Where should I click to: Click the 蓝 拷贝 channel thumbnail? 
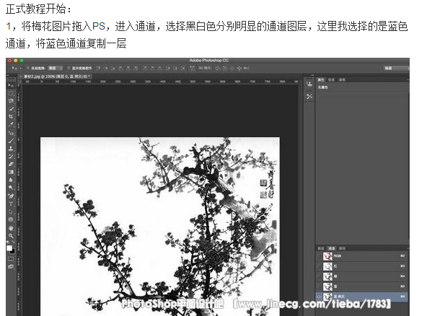click(x=327, y=297)
